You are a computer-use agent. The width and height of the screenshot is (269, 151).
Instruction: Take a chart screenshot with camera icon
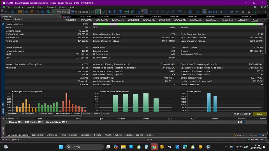pos(139,12)
